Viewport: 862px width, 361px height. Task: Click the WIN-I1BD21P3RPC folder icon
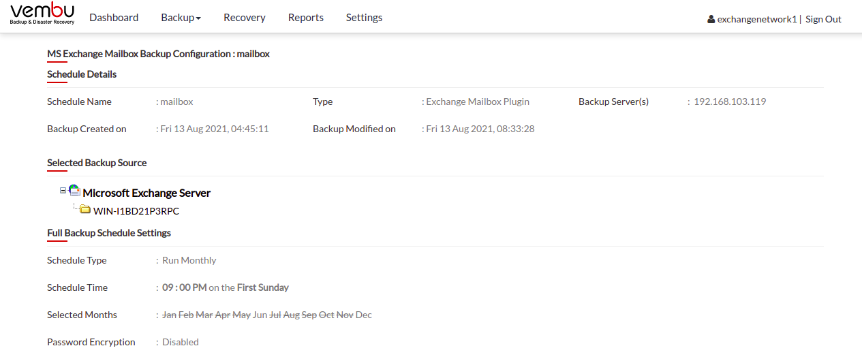pyautogui.click(x=85, y=209)
